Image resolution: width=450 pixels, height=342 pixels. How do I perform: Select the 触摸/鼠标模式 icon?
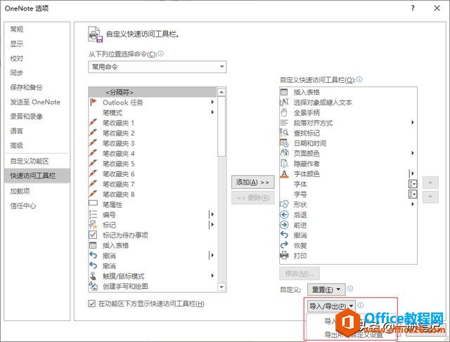coord(94,276)
